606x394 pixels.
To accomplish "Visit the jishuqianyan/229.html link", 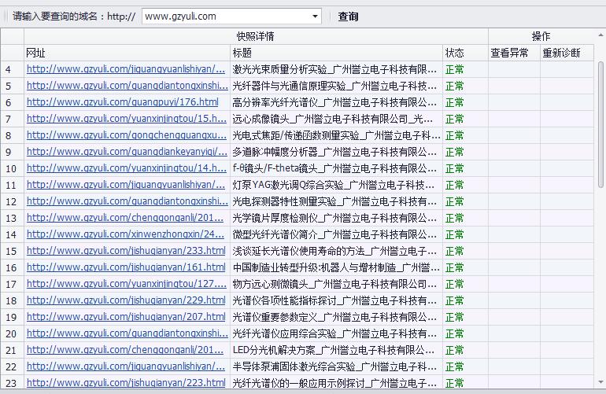I will tap(126, 300).
